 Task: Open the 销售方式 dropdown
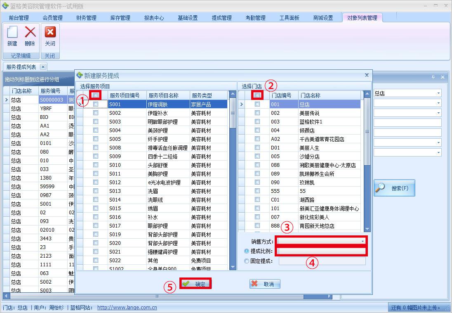pyautogui.click(x=363, y=241)
